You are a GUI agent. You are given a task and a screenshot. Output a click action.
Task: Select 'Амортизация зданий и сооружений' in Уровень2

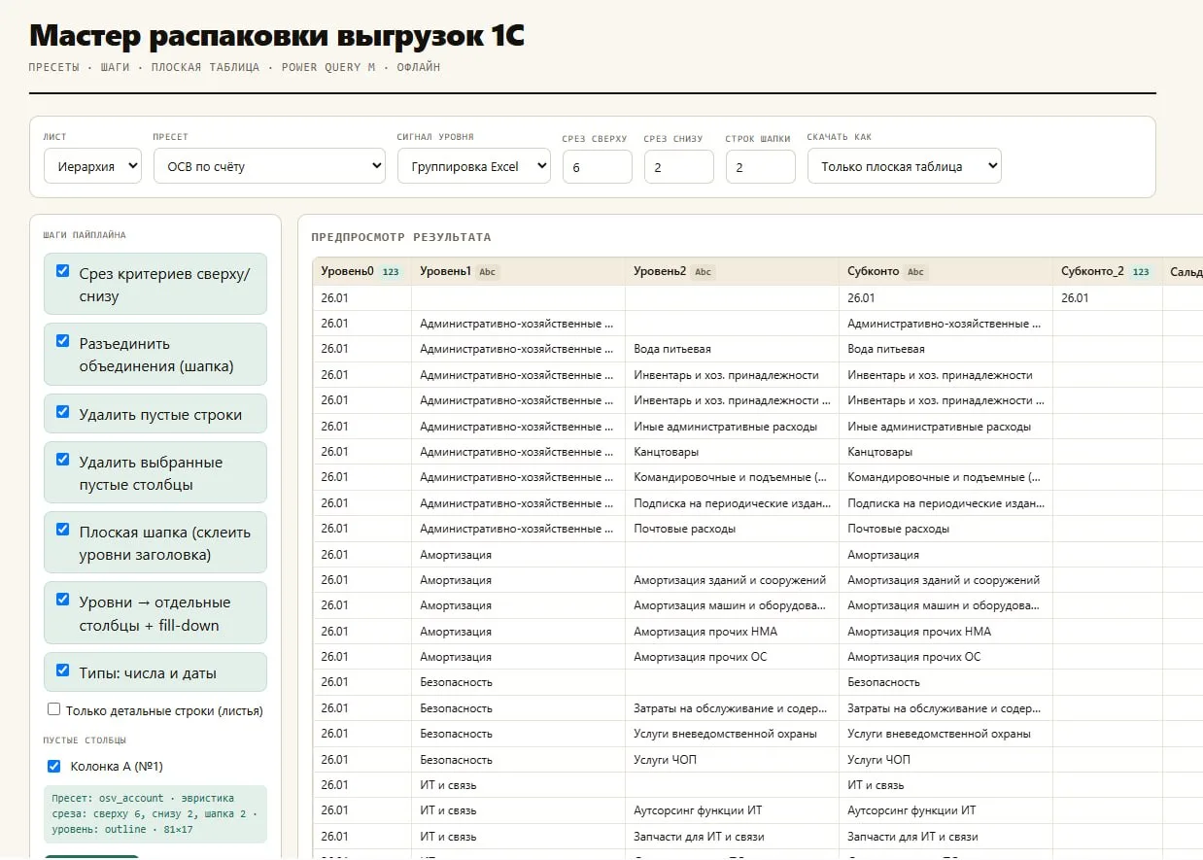pyautogui.click(x=733, y=580)
